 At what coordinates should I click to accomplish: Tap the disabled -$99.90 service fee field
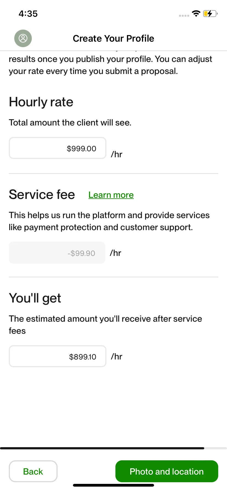click(x=57, y=253)
